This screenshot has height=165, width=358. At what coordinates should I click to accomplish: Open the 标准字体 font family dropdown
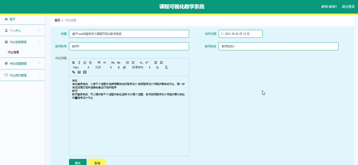pyautogui.click(x=141, y=68)
